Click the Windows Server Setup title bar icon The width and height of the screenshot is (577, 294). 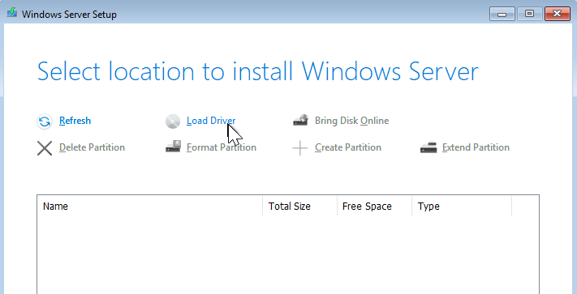(x=12, y=14)
